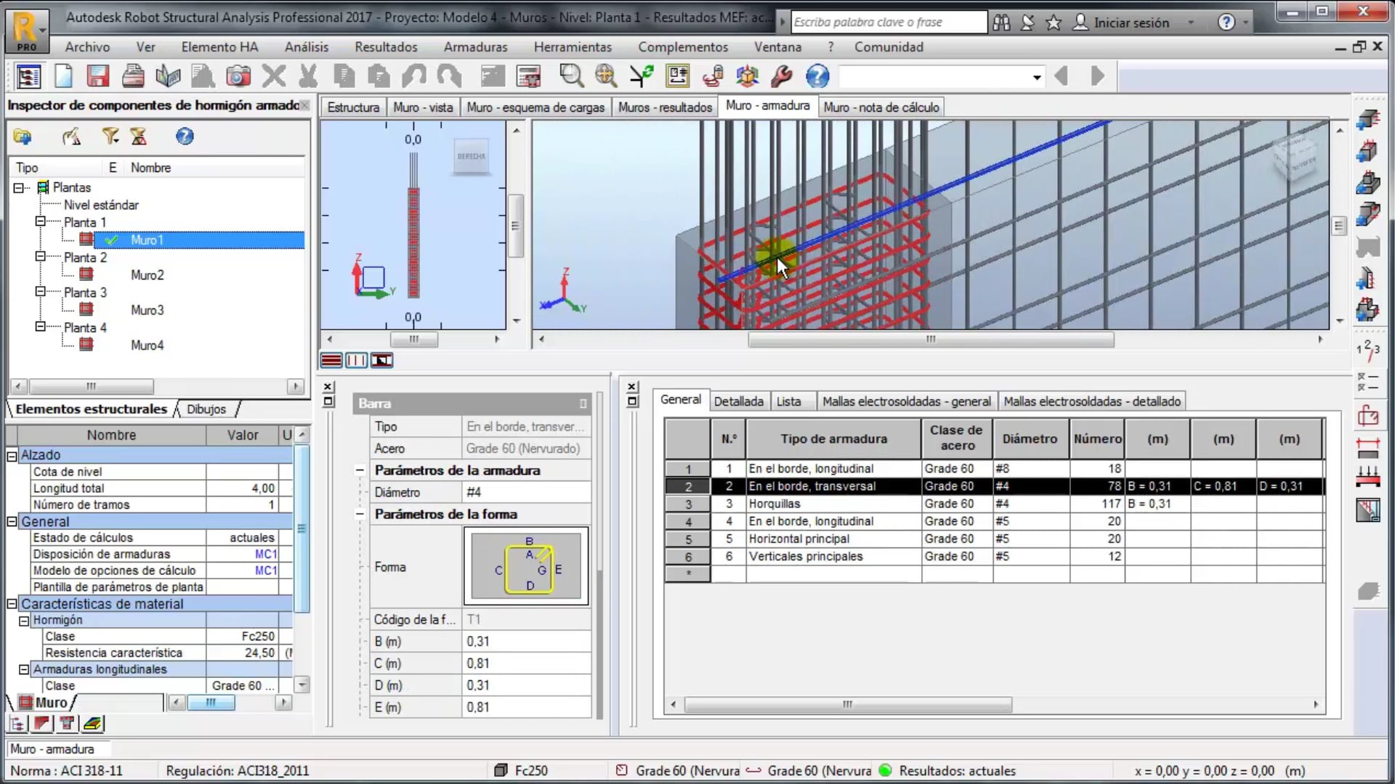Toggle the split-view display mode button
The width and height of the screenshot is (1395, 784).
pyautogui.click(x=356, y=359)
